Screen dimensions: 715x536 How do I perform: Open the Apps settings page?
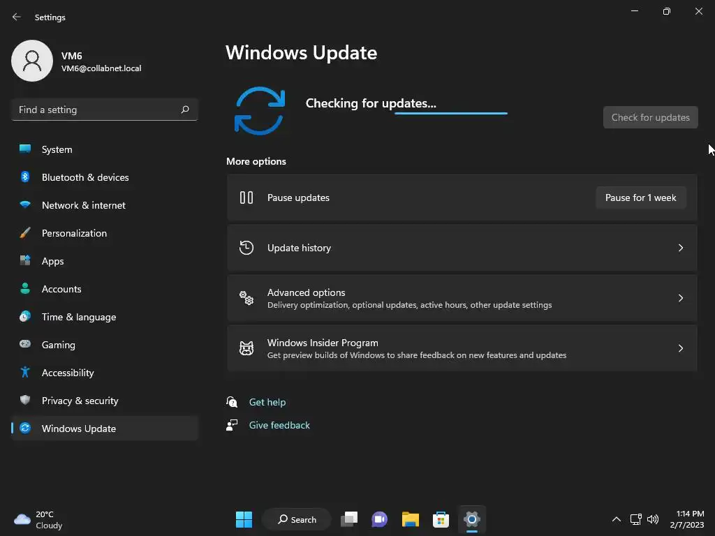point(53,261)
